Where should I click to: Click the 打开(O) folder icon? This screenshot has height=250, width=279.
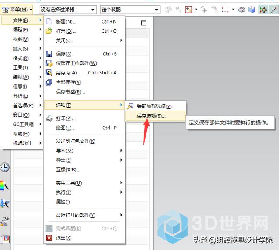point(49,31)
